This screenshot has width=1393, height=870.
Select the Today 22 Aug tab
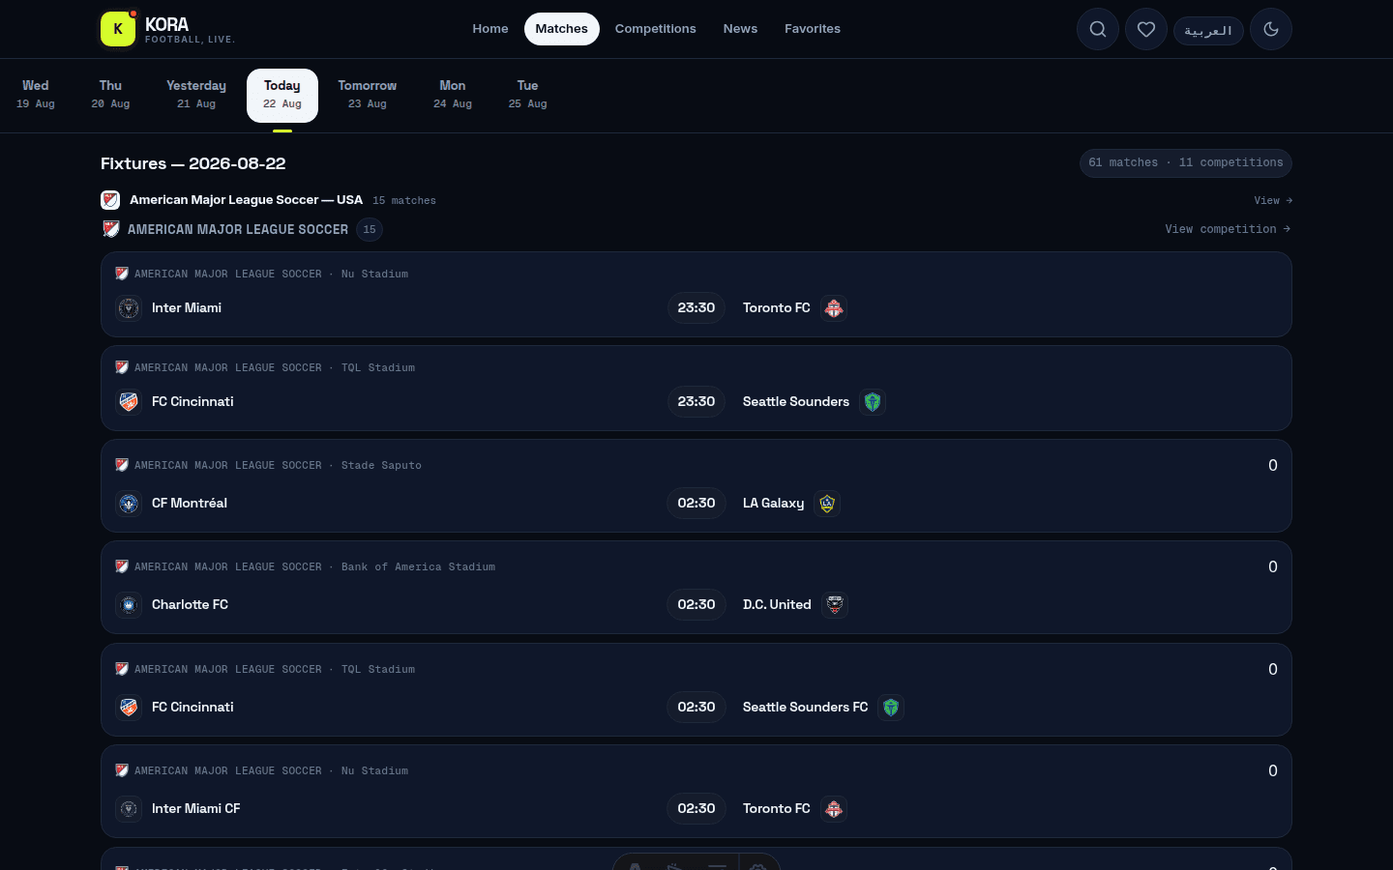coord(282,95)
